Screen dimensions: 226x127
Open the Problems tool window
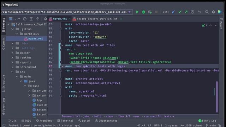pos(44,121)
